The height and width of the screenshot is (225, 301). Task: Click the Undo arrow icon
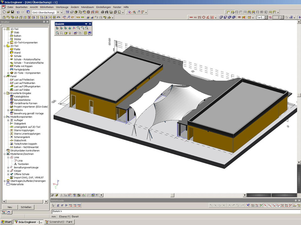coord(18,12)
